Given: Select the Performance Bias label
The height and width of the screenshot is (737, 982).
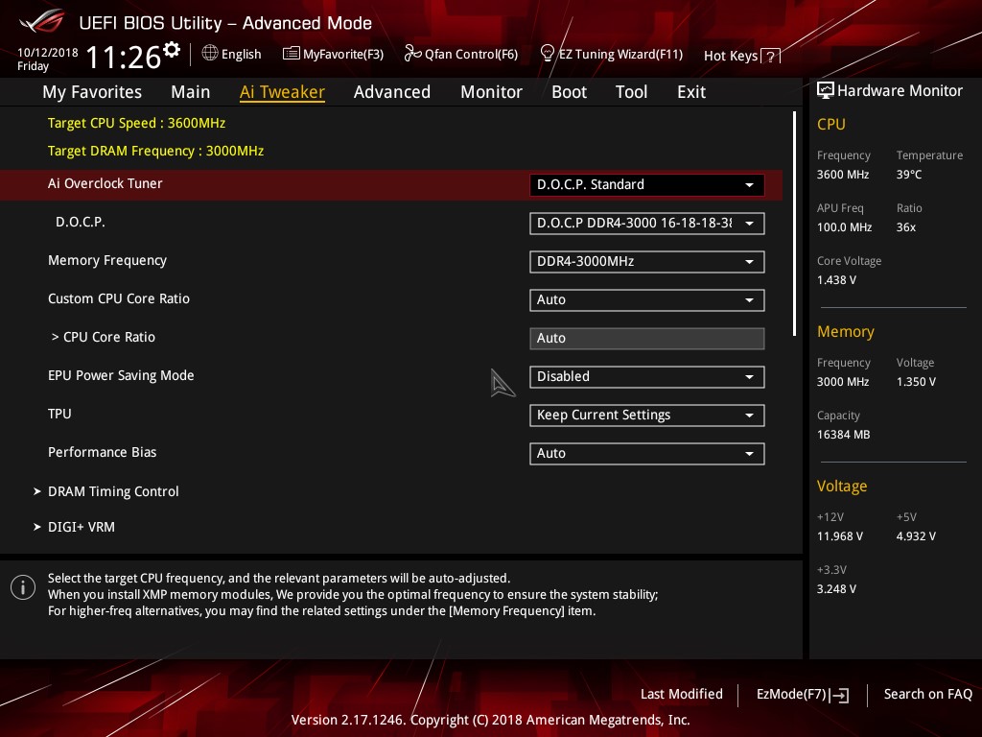Looking at the screenshot, I should 102,452.
